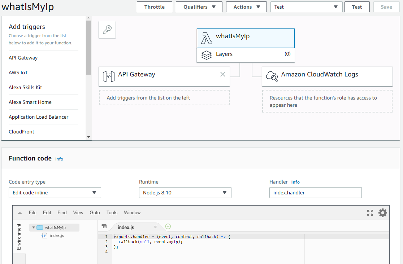The width and height of the screenshot is (403, 264).
Task: Open the Edit menu in editor
Action: [47, 213]
